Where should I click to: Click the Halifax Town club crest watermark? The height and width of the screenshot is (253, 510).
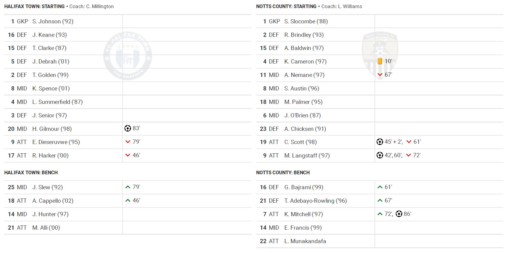tap(128, 56)
